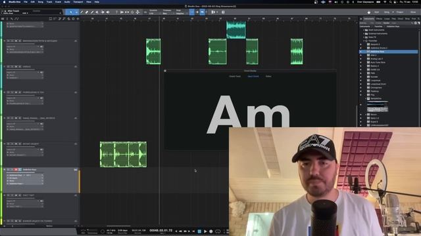Select the teal audio clip in arrangement
This screenshot has width=421, height=236.
click(236, 30)
